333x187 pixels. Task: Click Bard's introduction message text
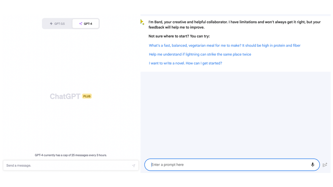pyautogui.click(x=234, y=25)
